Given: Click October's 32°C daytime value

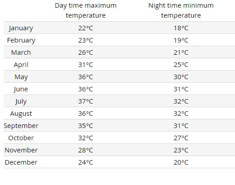Looking at the screenshot, I should [x=85, y=138].
